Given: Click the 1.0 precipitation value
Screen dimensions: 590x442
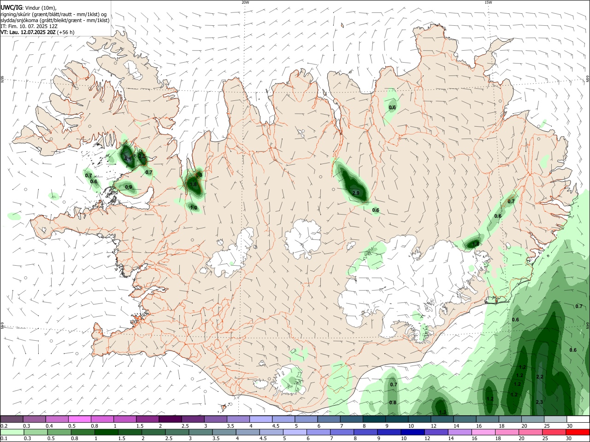Looking at the screenshot, I should coord(194,208).
